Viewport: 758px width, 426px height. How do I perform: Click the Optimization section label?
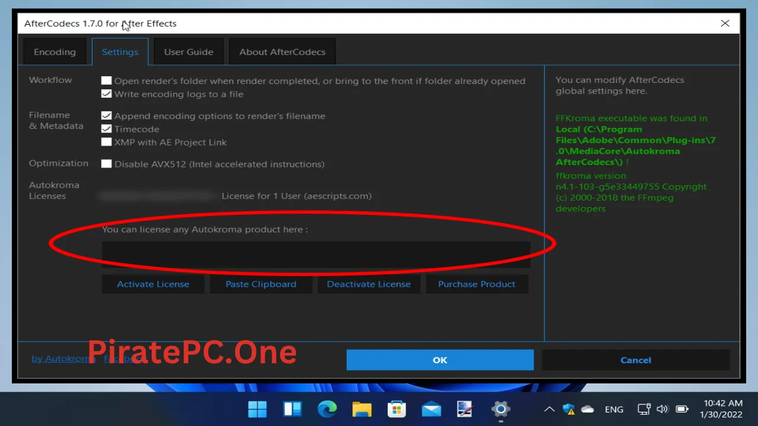point(59,163)
